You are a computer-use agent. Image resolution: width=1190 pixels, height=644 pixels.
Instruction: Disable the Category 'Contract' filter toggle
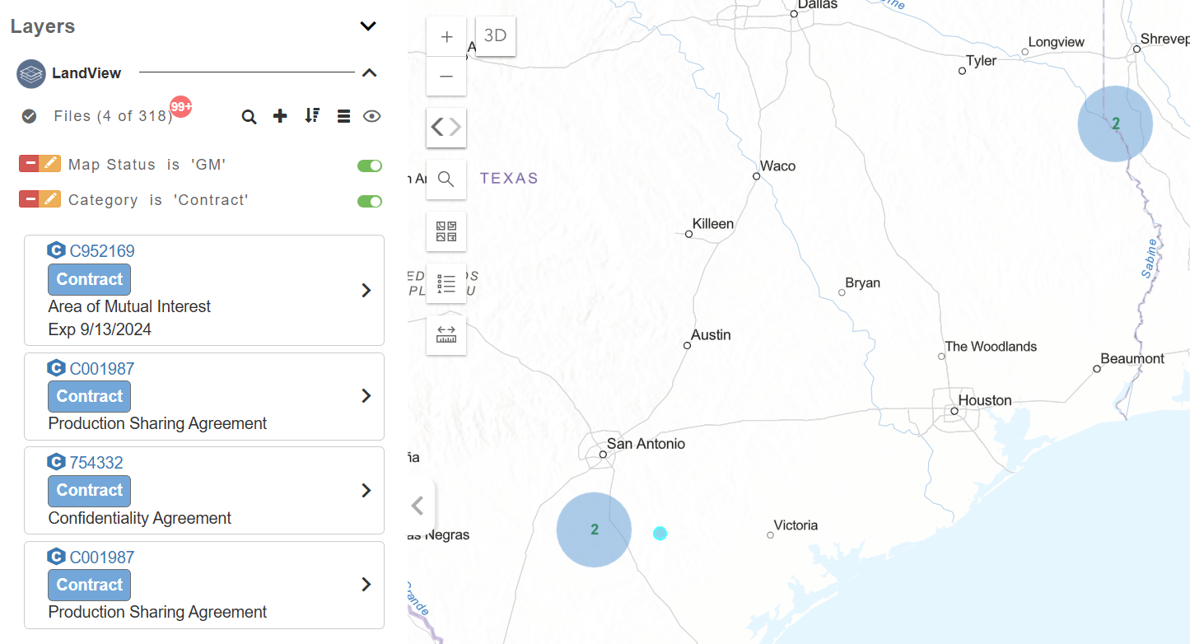370,201
